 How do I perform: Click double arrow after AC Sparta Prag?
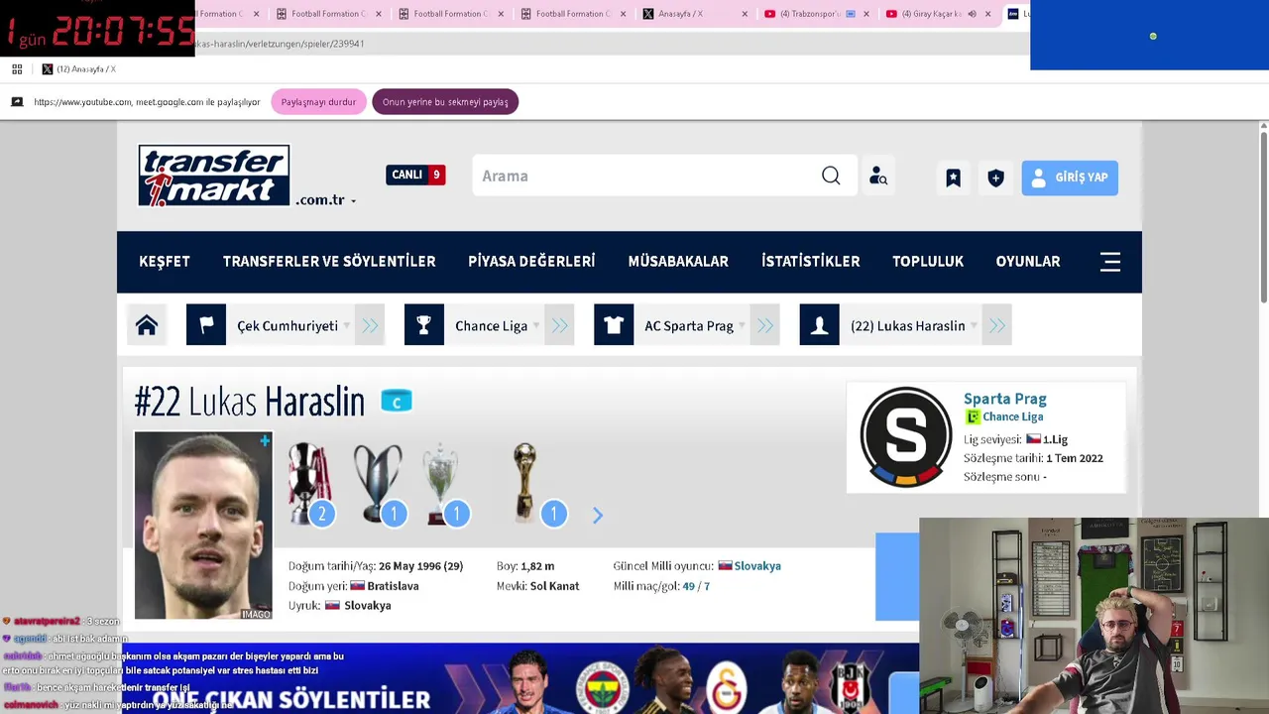[765, 325]
